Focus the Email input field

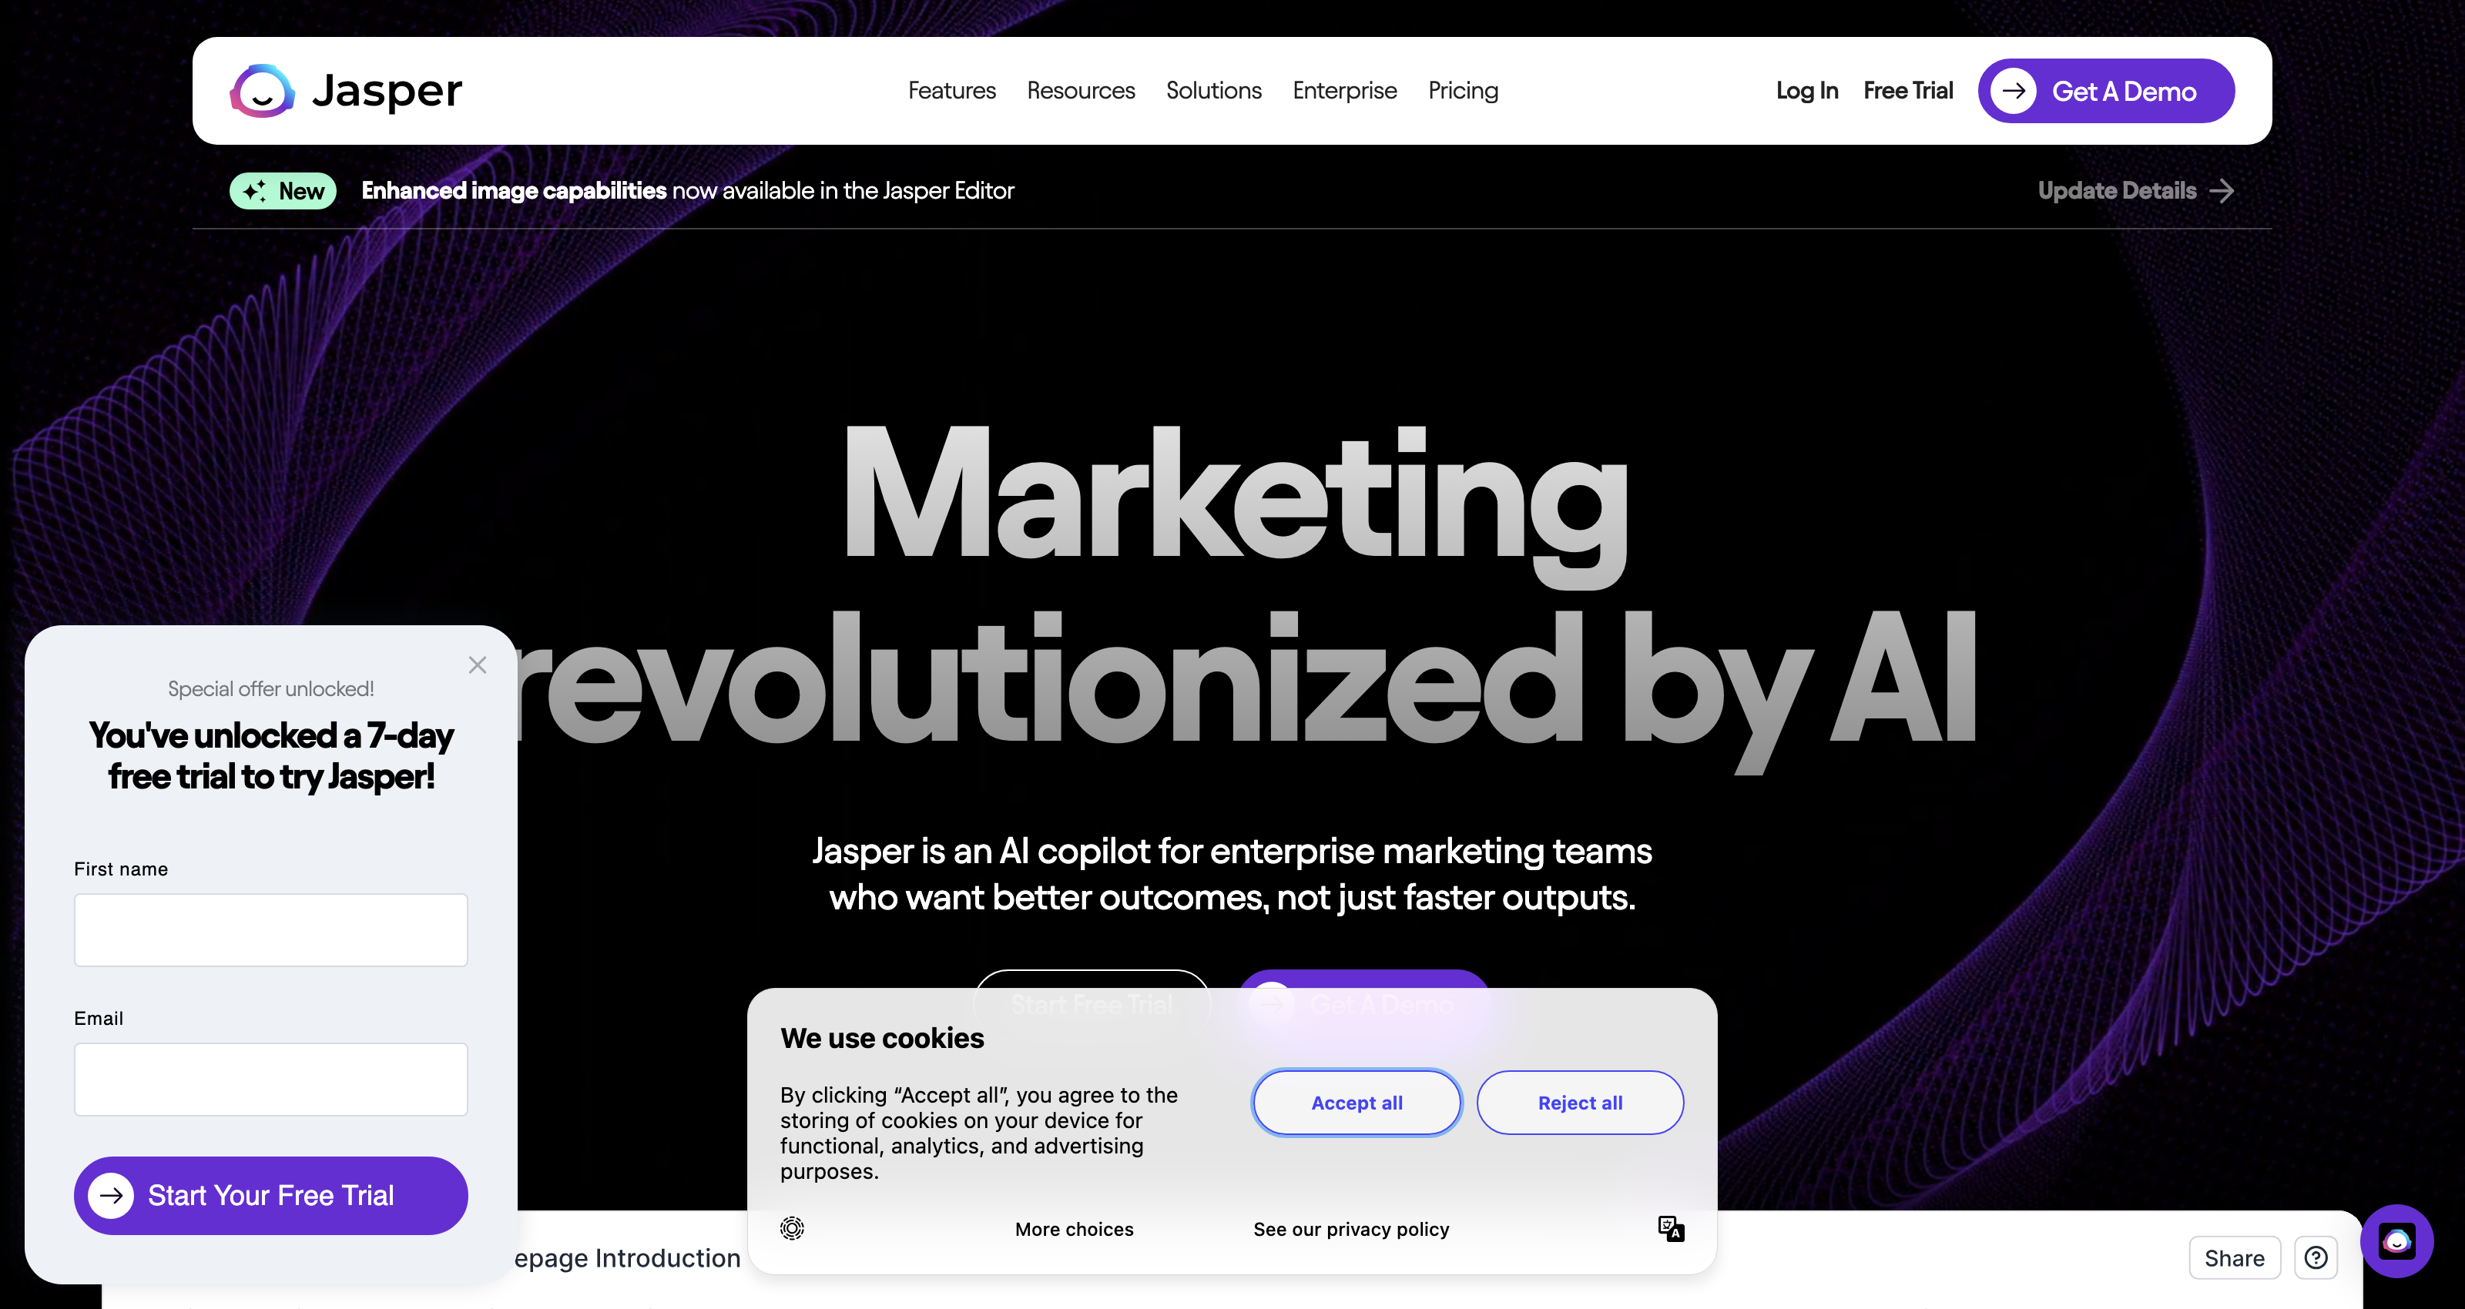tap(271, 1080)
